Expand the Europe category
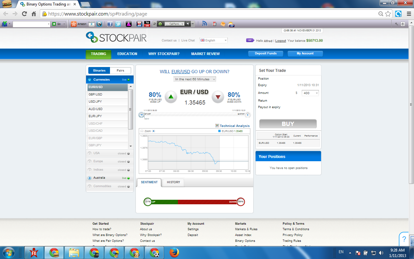Viewport: 414px width, 259px height. pyautogui.click(x=110, y=162)
